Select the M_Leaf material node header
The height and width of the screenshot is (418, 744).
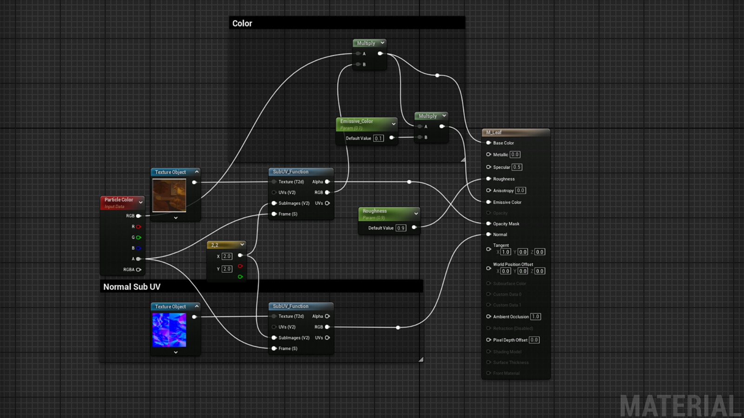[x=516, y=132]
